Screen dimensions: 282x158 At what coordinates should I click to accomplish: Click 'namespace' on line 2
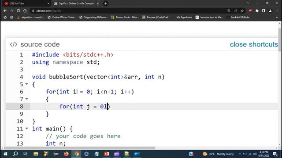pyautogui.click(x=67, y=62)
